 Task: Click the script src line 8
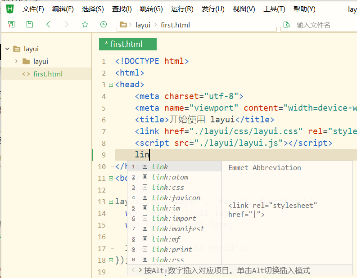(x=234, y=143)
